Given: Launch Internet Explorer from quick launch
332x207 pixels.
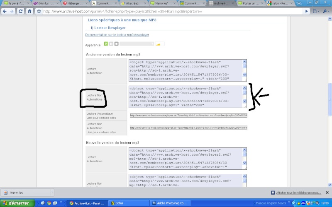Looking at the screenshot, I should [43, 203].
